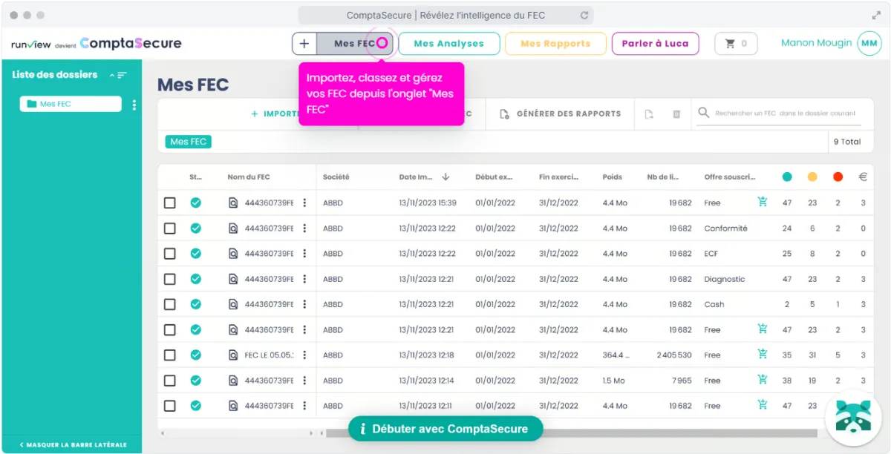Tick the checkbox on the Diagnostic row
The height and width of the screenshot is (454, 891).
170,279
